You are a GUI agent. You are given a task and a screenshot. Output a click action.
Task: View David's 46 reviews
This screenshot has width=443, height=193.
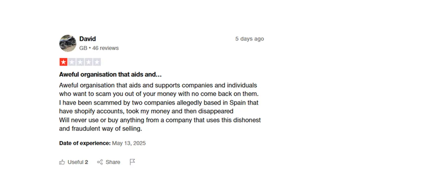105,48
